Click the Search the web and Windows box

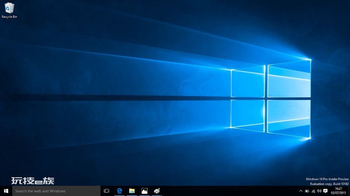(x=56, y=191)
